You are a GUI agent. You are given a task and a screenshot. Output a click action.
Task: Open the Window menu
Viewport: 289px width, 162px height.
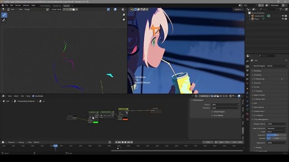point(26,5)
